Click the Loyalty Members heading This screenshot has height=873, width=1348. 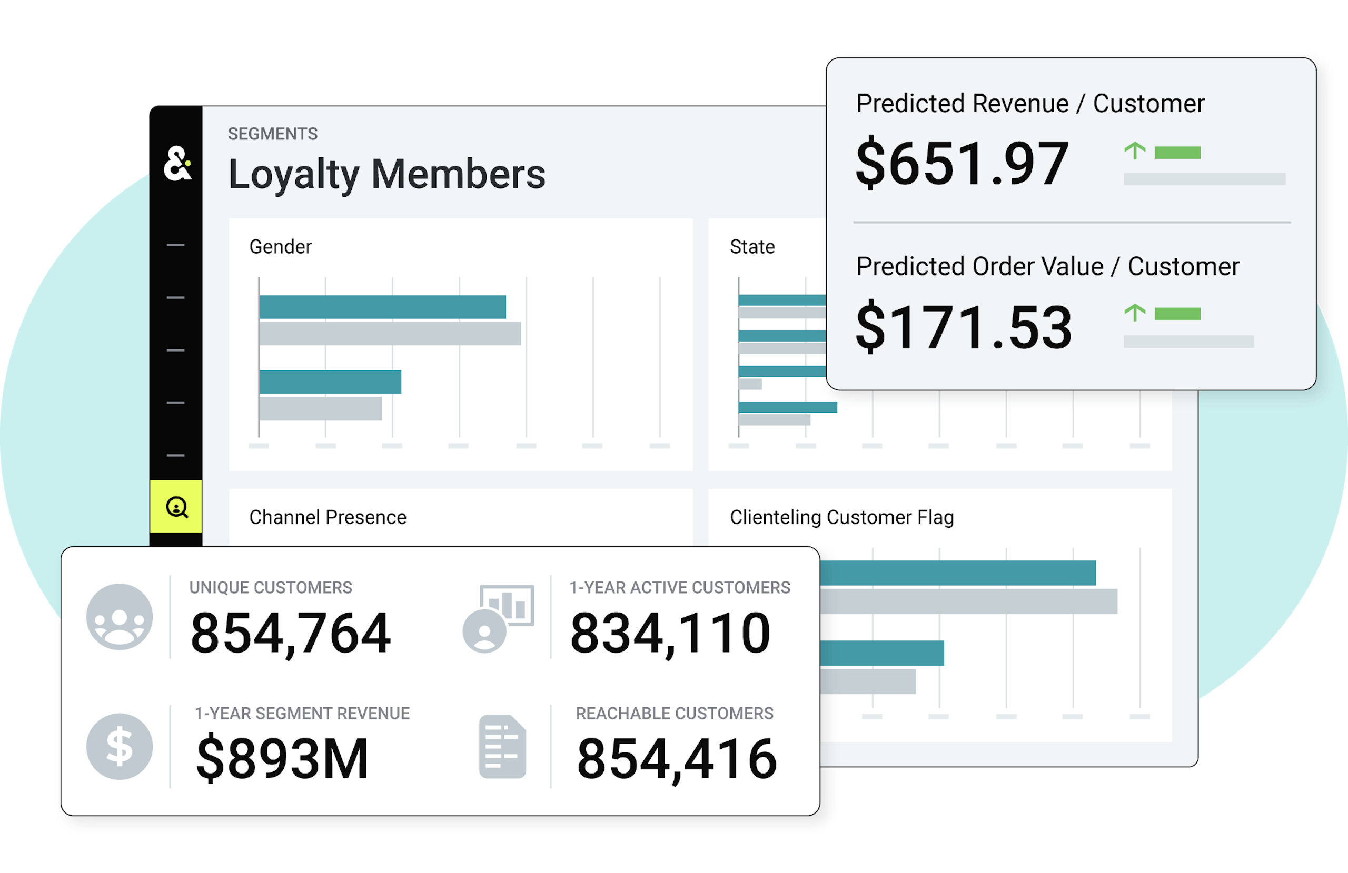pos(387,174)
